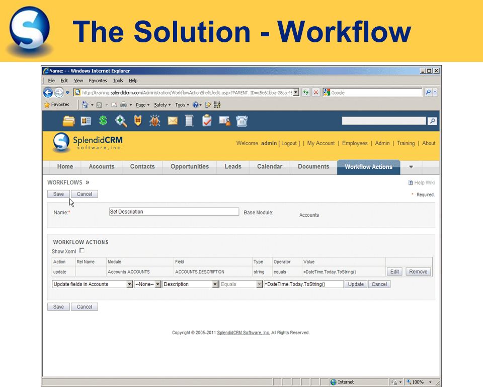Screen dimensions: 483x387
Task: Open the Edit menu
Action: pos(64,81)
